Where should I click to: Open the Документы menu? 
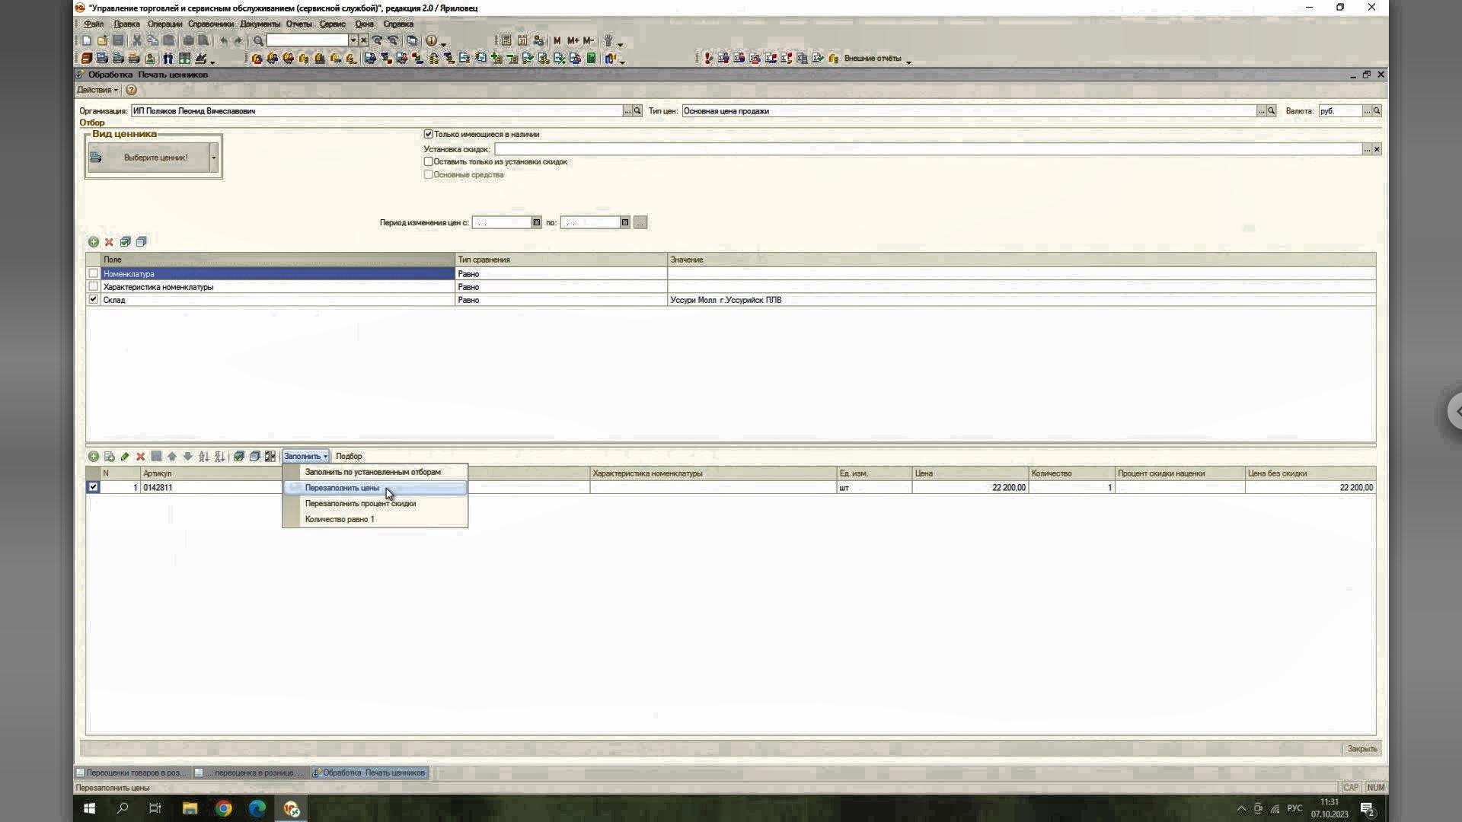(260, 24)
